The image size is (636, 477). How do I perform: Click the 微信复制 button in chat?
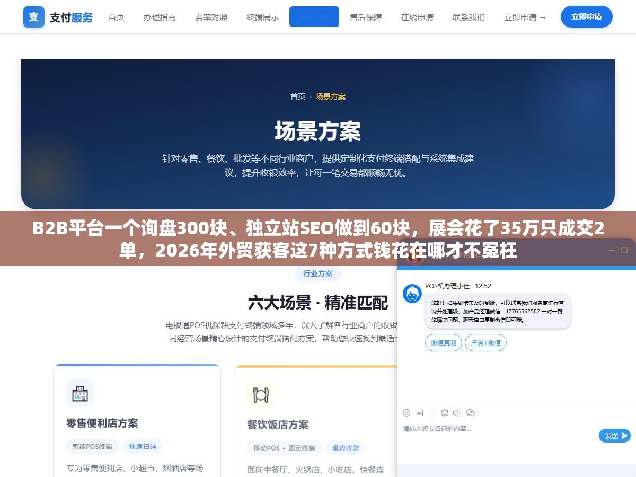(444, 343)
